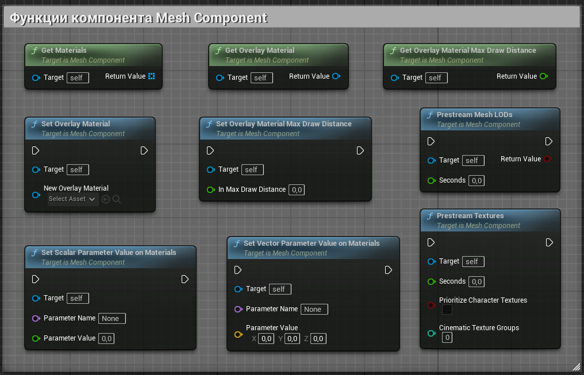584x375 pixels.
Task: Click self field on Get Materials Target
Action: [78, 78]
